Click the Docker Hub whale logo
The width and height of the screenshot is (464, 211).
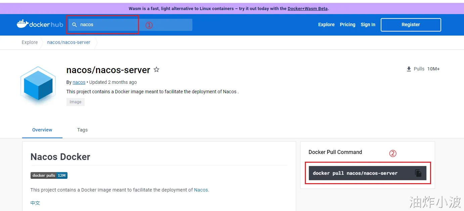pos(40,24)
